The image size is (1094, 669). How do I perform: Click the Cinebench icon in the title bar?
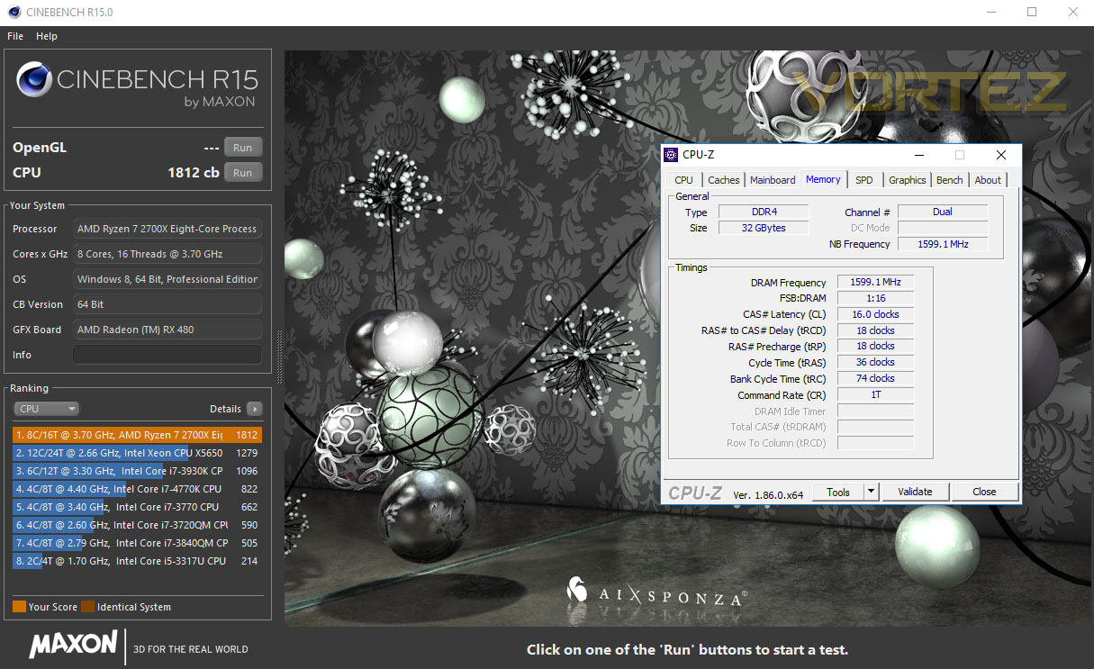tap(14, 12)
